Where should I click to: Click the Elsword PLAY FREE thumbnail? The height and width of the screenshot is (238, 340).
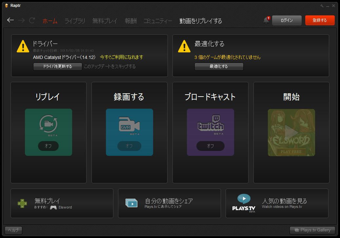[291, 132]
